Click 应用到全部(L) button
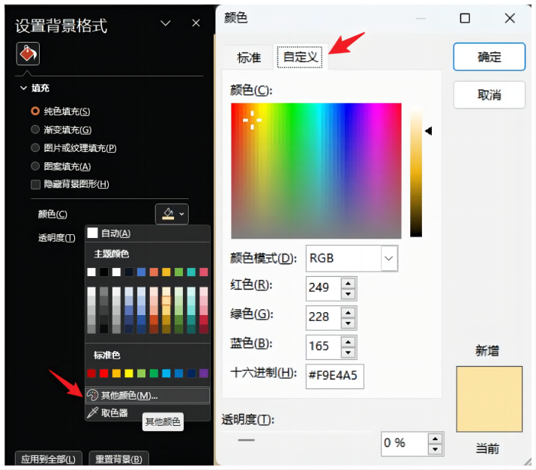Image resolution: width=536 pixels, height=470 pixels. (48, 459)
